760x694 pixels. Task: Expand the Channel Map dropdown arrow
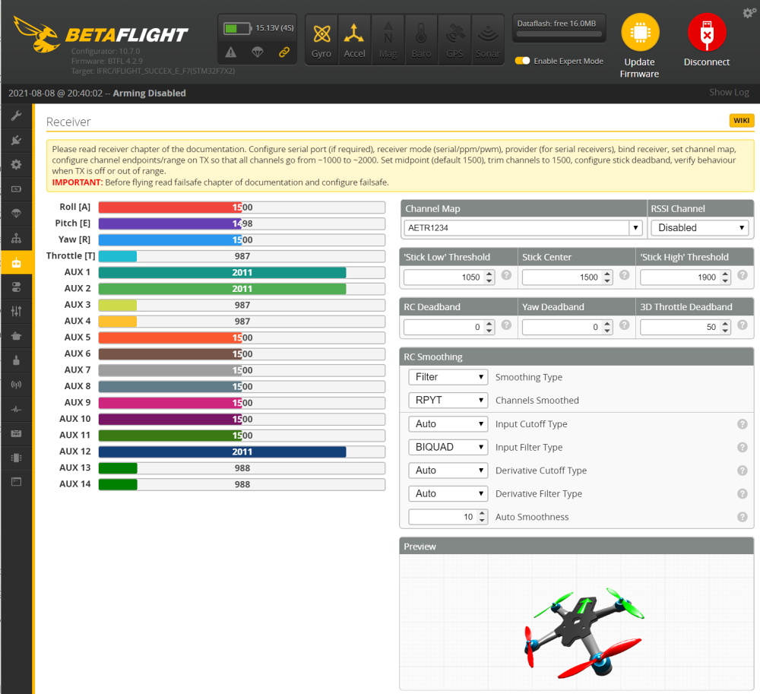click(635, 227)
